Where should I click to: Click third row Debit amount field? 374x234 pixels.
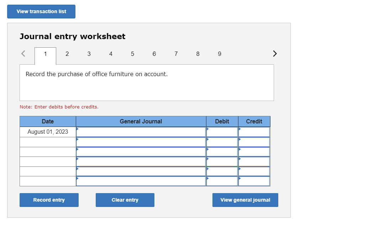coord(222,152)
